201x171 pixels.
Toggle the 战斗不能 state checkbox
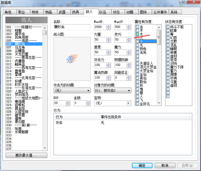coord(168,27)
